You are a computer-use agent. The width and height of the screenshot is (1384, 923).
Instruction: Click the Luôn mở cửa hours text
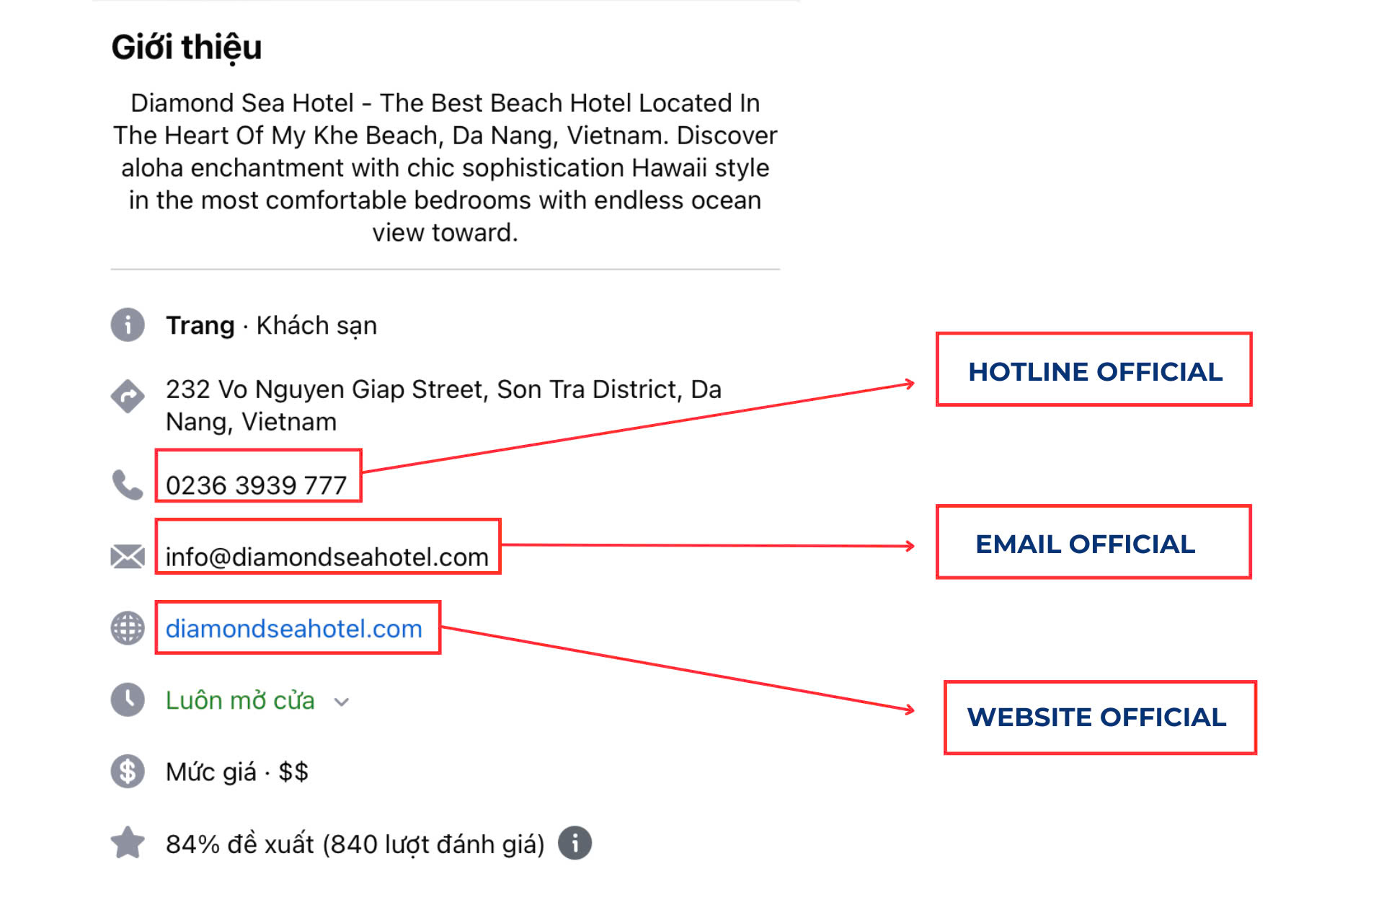[x=240, y=700]
